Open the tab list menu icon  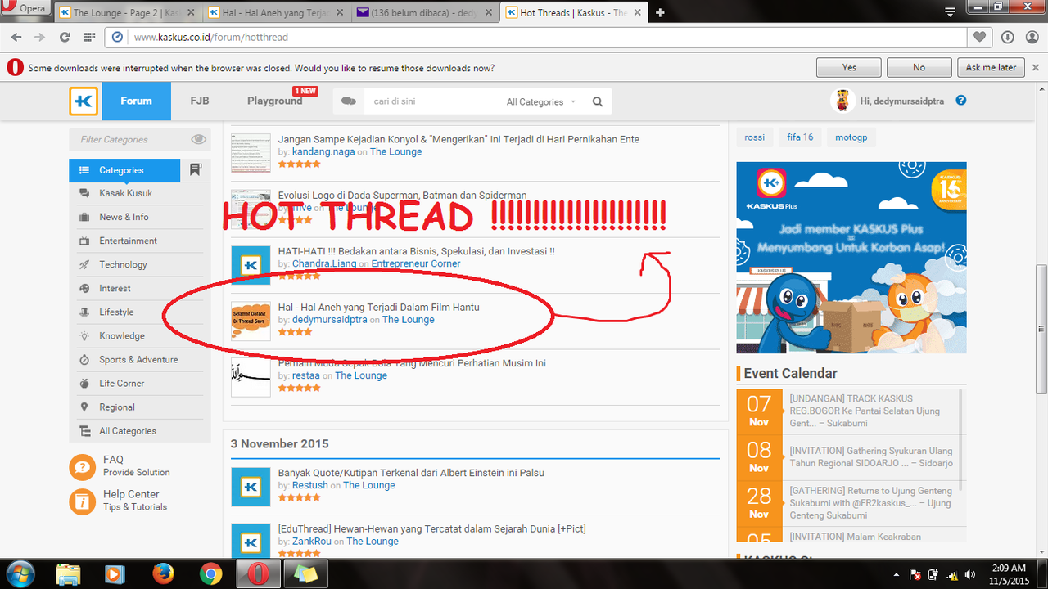[x=950, y=12]
